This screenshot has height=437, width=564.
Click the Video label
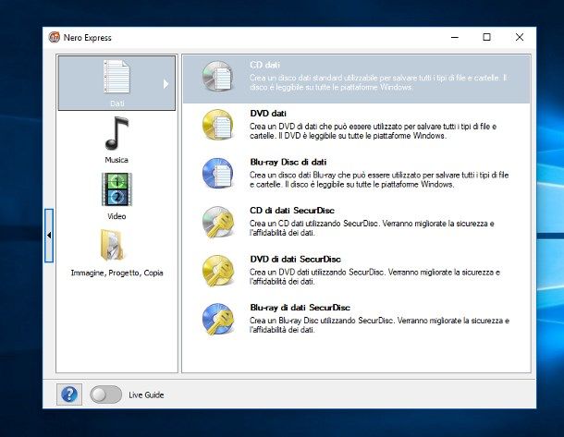click(x=116, y=216)
